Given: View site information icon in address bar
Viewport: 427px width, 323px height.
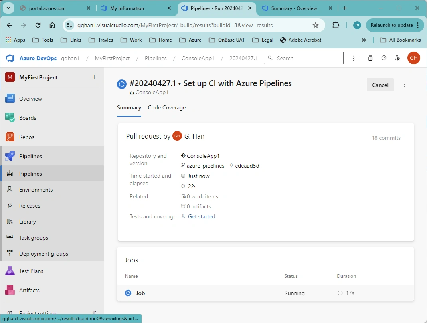Looking at the screenshot, I should coord(69,25).
